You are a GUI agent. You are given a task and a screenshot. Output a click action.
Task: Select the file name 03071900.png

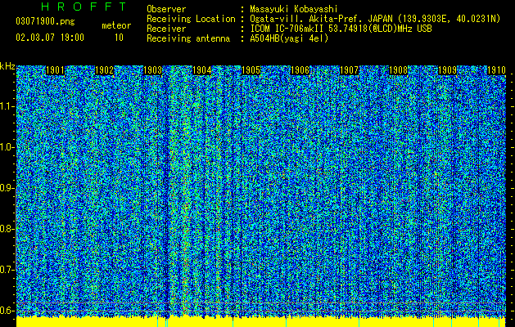point(45,22)
